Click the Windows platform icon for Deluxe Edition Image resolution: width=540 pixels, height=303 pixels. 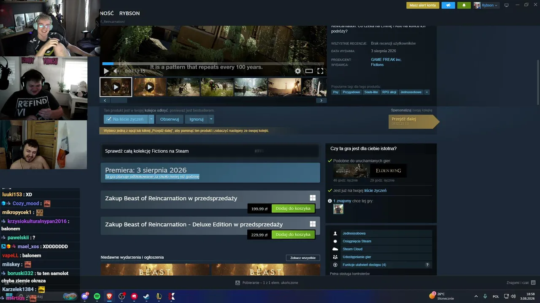[313, 224]
